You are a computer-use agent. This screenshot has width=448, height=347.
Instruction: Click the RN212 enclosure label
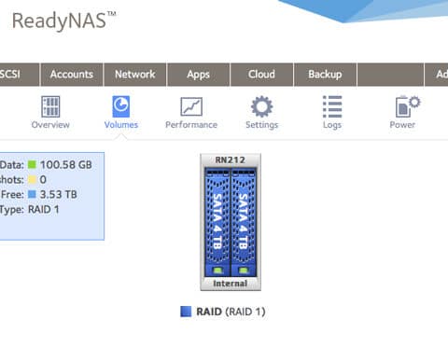point(231,160)
